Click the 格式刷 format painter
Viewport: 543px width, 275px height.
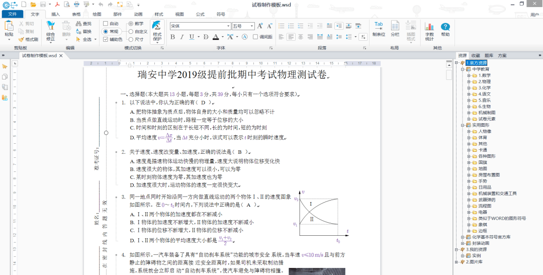coord(28,39)
